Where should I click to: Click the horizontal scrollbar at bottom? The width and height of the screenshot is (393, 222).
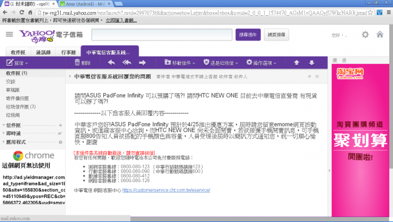click(260, 219)
